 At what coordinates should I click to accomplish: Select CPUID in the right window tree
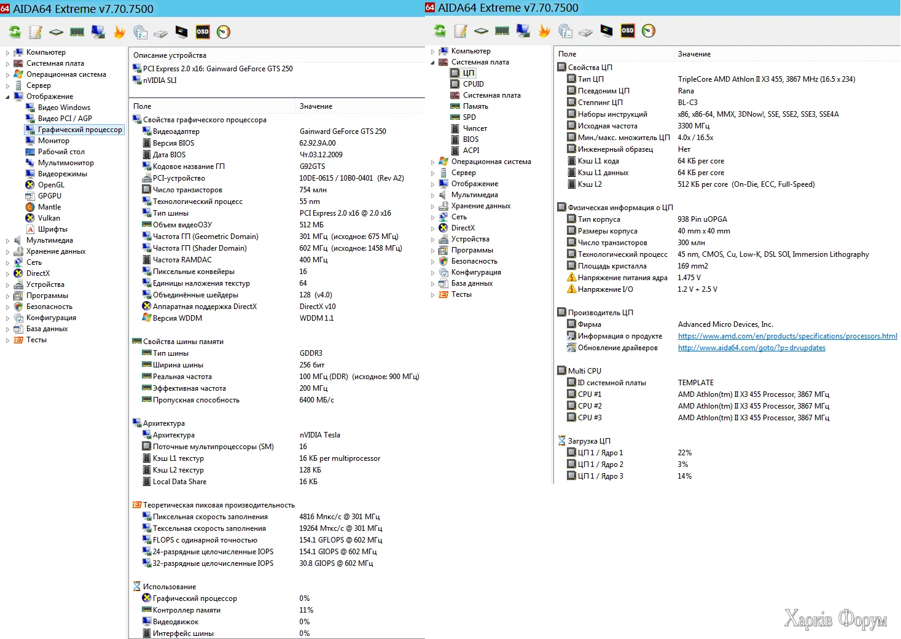[x=474, y=84]
